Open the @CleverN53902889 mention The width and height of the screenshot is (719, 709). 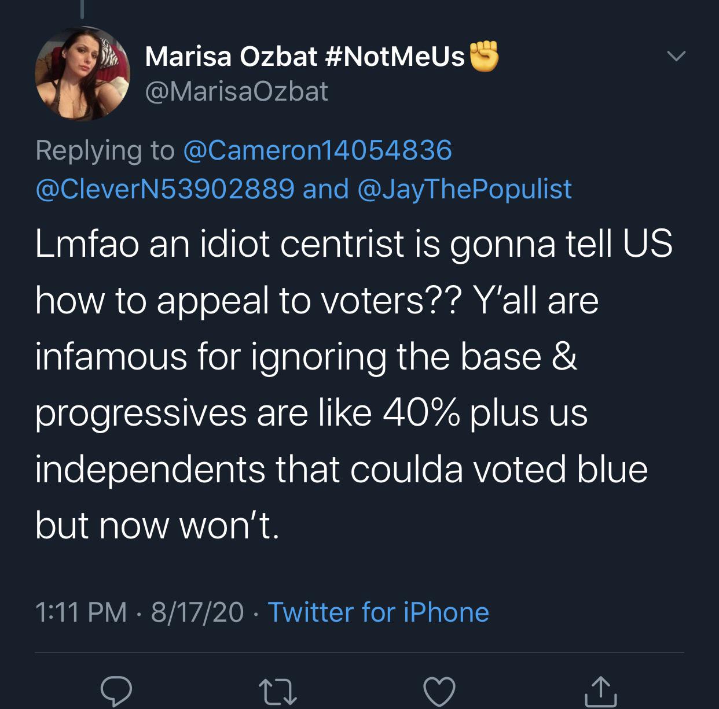[x=165, y=189]
